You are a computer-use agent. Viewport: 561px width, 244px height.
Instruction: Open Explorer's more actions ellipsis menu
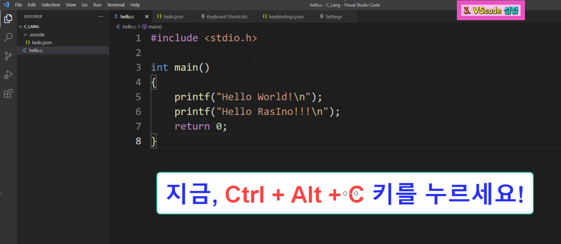click(x=101, y=17)
